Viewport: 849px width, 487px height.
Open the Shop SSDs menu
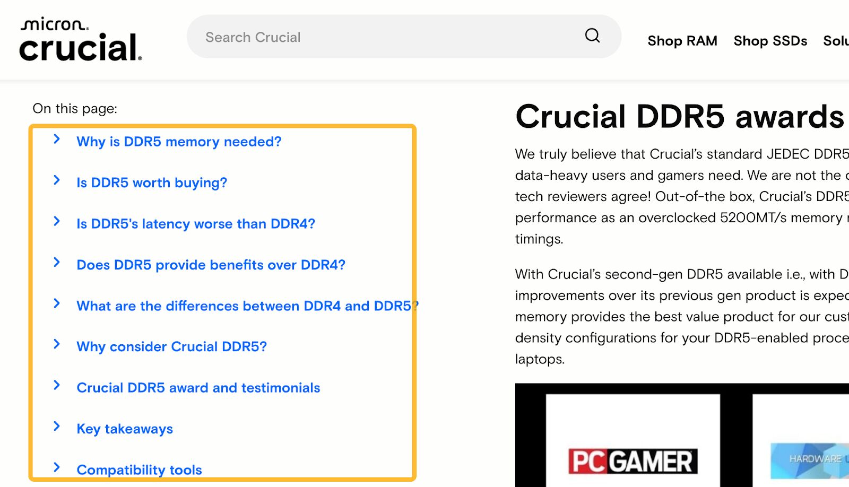(770, 41)
